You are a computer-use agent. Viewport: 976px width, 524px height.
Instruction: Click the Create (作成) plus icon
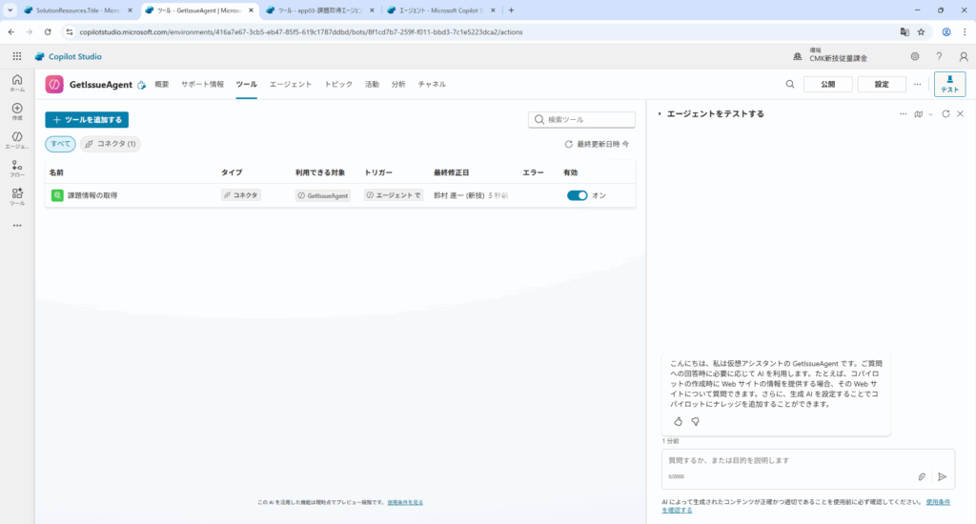pos(17,111)
